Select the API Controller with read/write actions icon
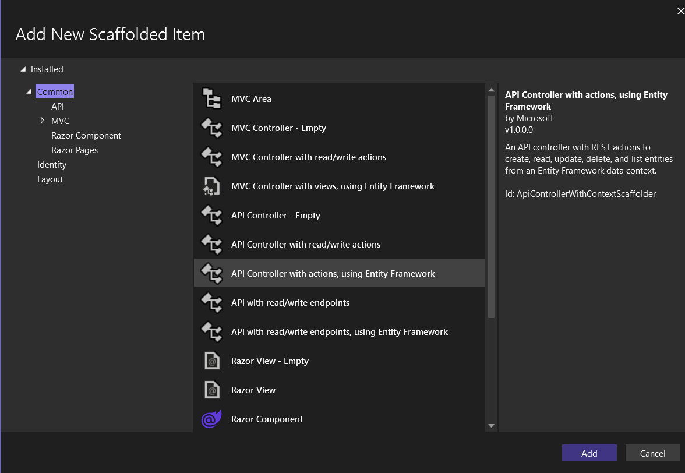The image size is (685, 473). click(x=211, y=243)
